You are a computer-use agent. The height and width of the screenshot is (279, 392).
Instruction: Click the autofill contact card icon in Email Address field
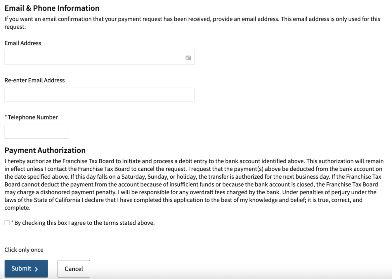point(188,58)
